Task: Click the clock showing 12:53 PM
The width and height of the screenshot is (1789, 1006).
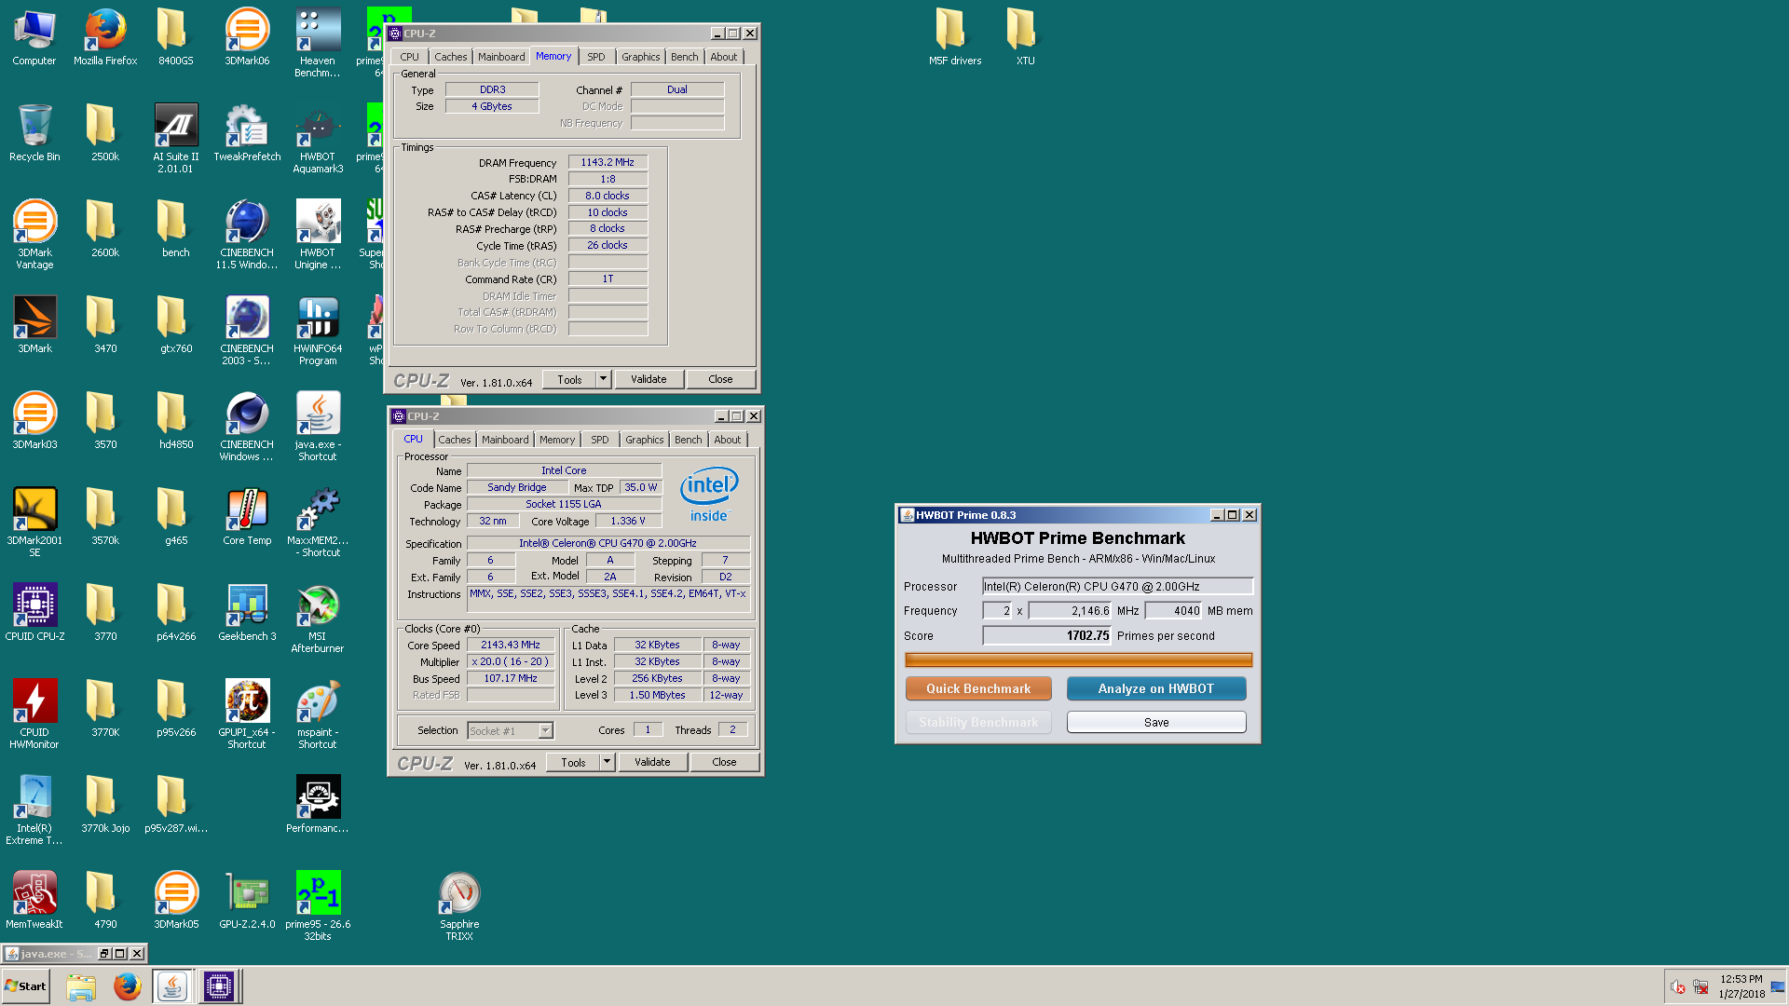Action: click(x=1741, y=979)
